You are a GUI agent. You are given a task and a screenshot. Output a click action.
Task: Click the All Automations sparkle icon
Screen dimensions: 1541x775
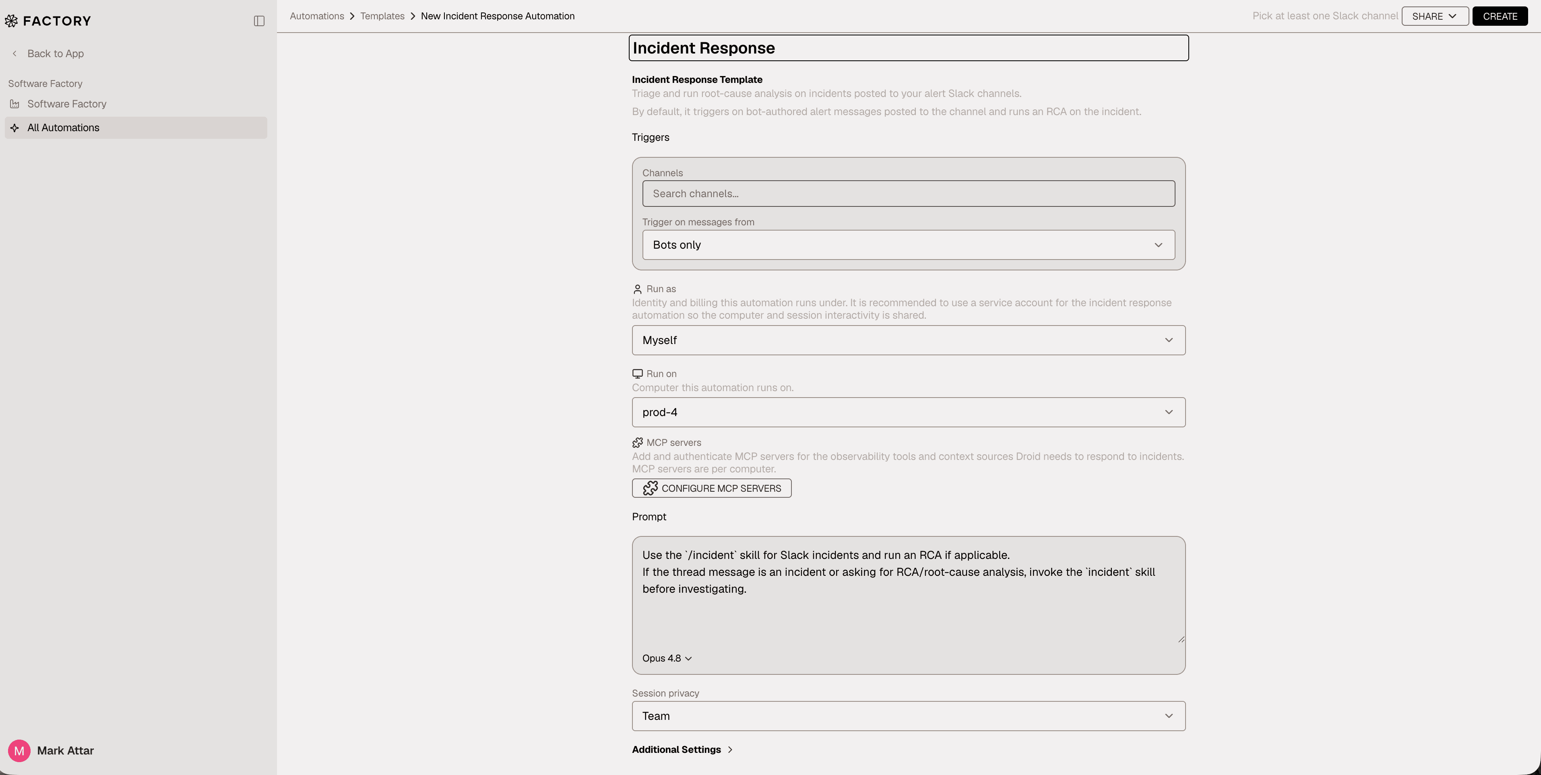pos(14,128)
